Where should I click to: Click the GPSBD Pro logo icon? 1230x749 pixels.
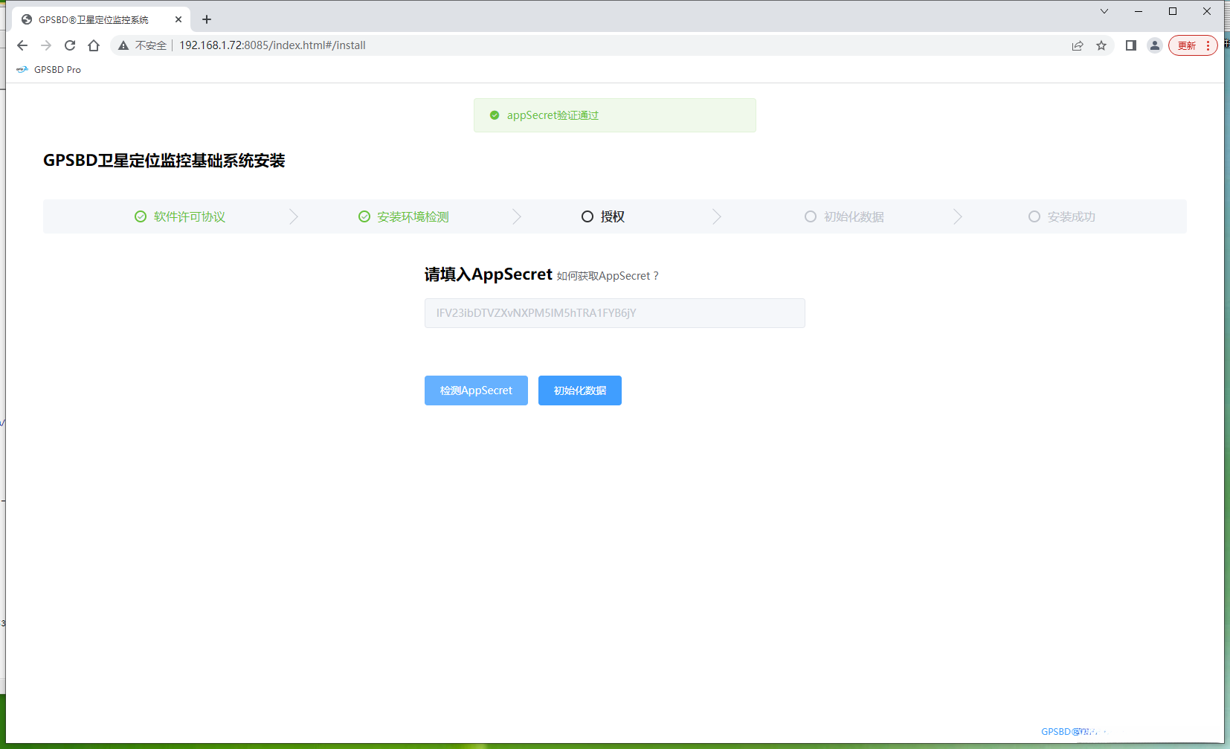point(22,69)
